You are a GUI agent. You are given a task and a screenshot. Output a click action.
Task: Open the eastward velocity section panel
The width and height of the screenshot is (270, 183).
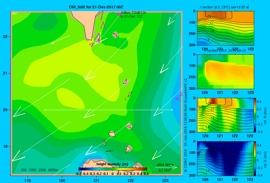[225, 158]
